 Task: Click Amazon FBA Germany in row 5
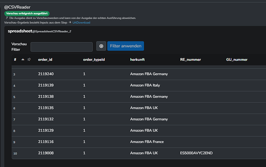149,97
